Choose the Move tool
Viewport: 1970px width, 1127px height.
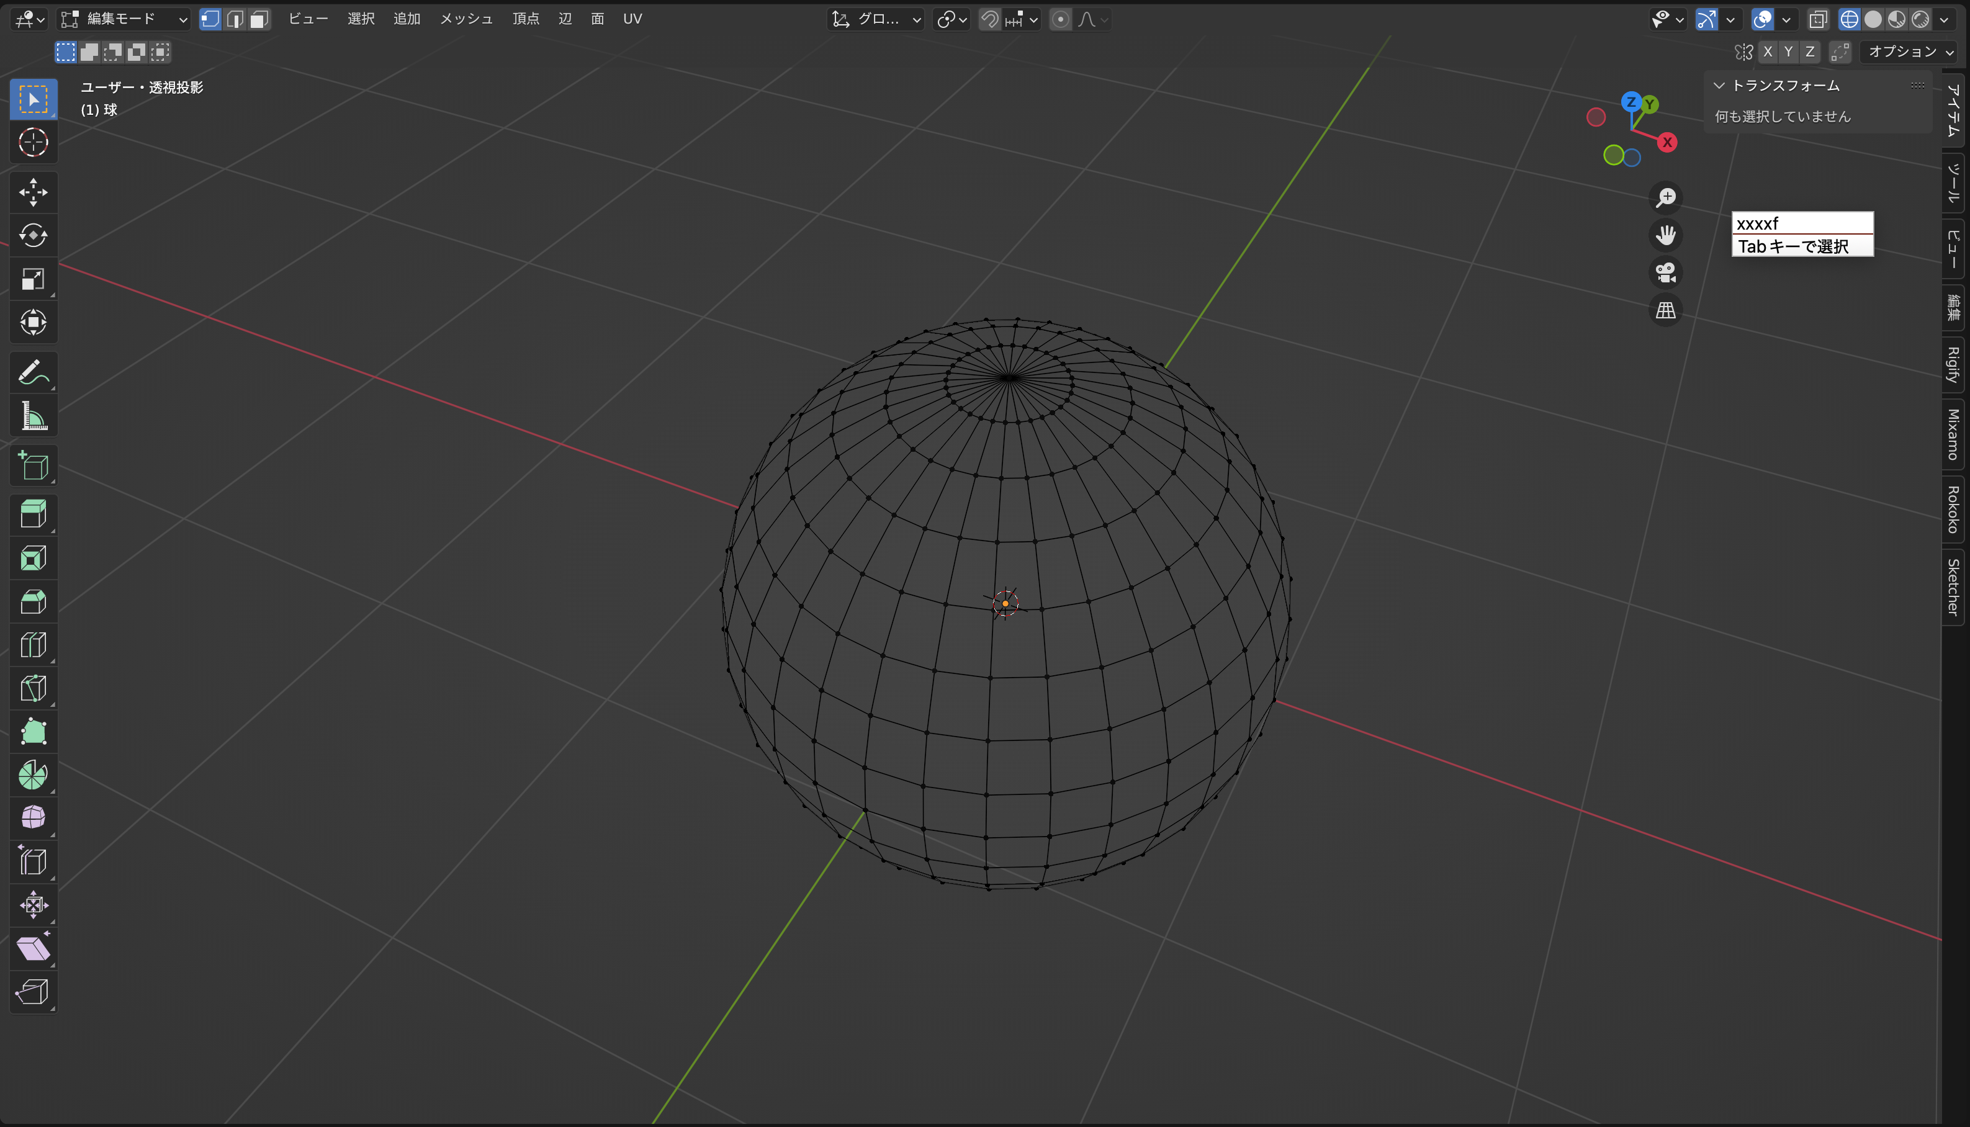click(x=34, y=192)
